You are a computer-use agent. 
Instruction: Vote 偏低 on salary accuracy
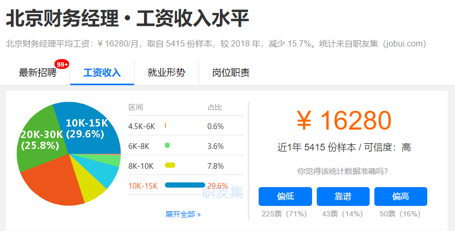285,197
